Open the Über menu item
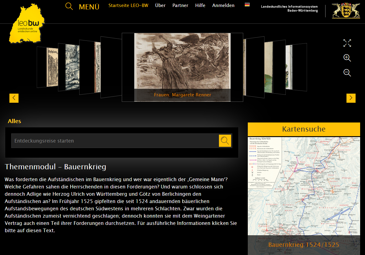This screenshot has width=365, height=255. (160, 5)
